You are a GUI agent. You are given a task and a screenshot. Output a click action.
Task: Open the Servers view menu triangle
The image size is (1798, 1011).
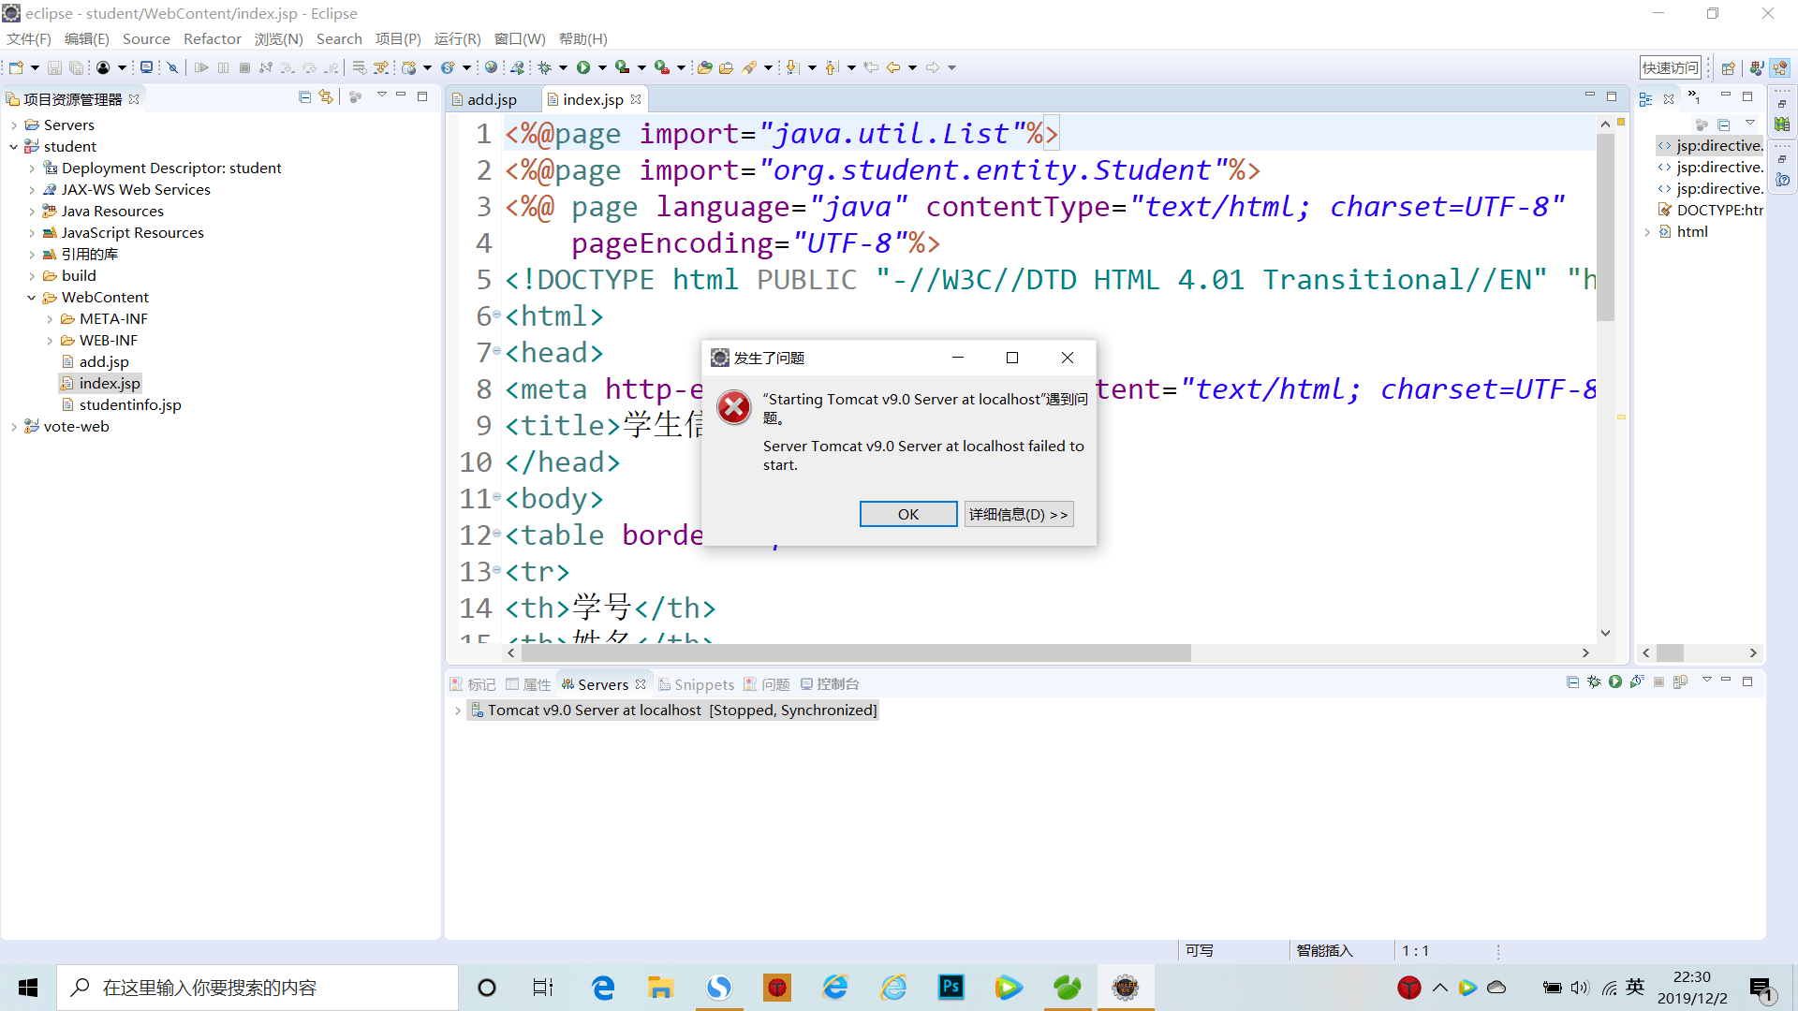[x=1706, y=680]
